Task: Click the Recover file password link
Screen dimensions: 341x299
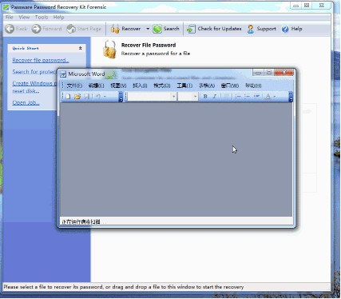Action: (x=41, y=60)
